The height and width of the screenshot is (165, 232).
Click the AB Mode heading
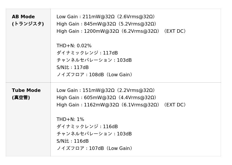coord(23,17)
